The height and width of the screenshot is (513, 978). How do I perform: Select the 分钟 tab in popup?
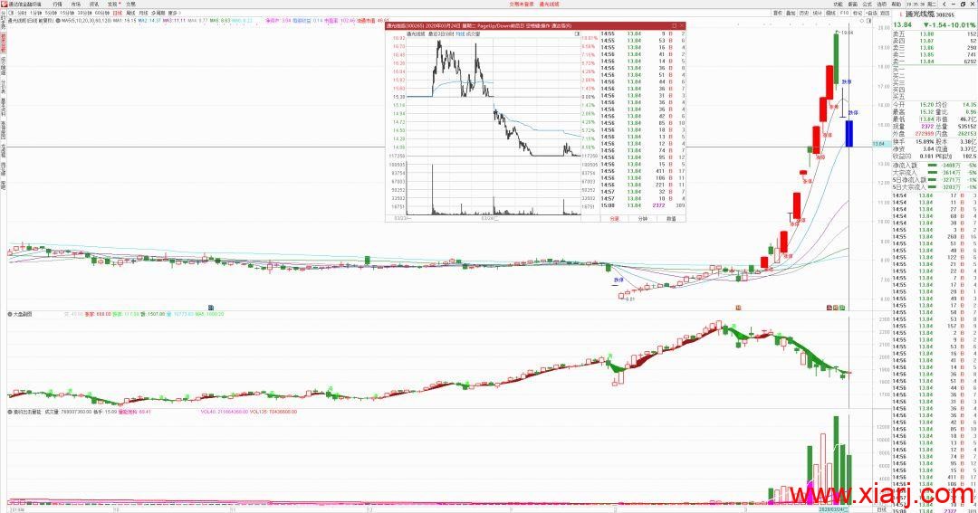[x=642, y=219]
